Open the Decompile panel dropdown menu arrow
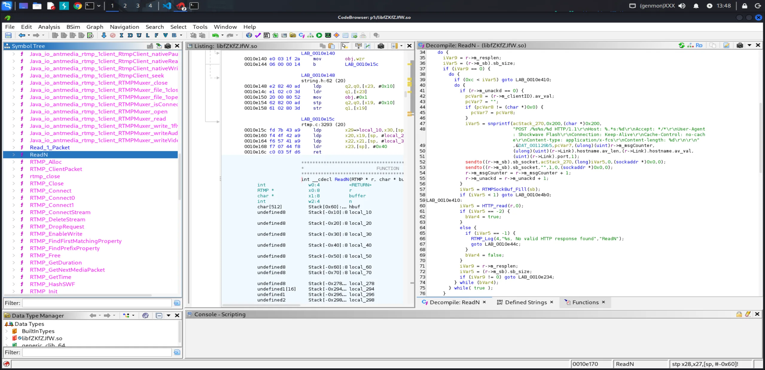Image resolution: width=765 pixels, height=370 pixels. 749,45
